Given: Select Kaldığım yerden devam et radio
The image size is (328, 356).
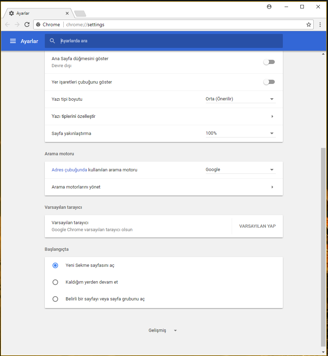Looking at the screenshot, I should 55,282.
